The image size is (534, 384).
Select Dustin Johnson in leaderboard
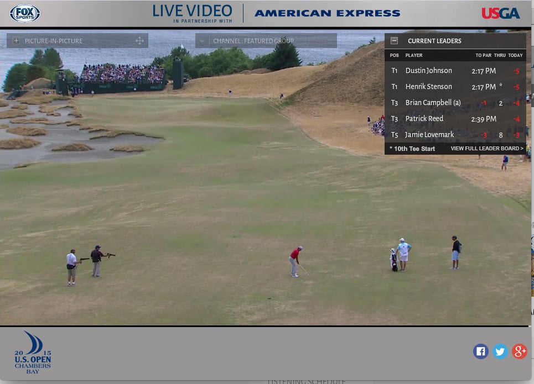428,71
